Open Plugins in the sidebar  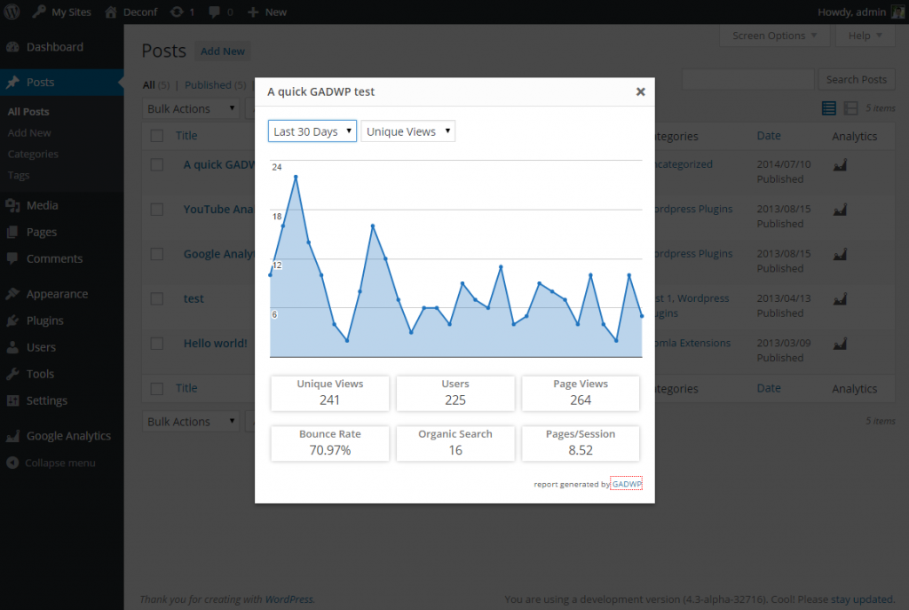[44, 321]
